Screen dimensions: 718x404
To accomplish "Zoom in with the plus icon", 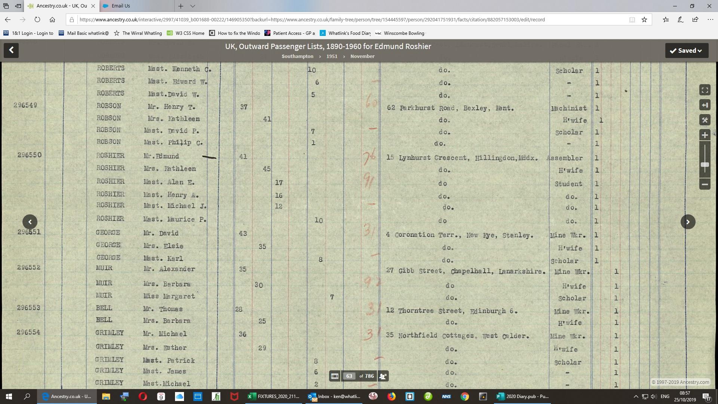I will pyautogui.click(x=705, y=135).
